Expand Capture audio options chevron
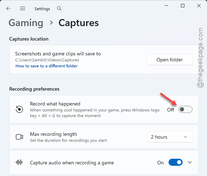Viewport: 207px width, 176px height. [190, 162]
